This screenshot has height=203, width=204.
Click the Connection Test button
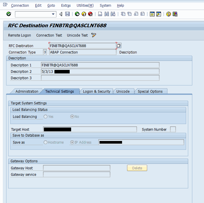coord(49,35)
